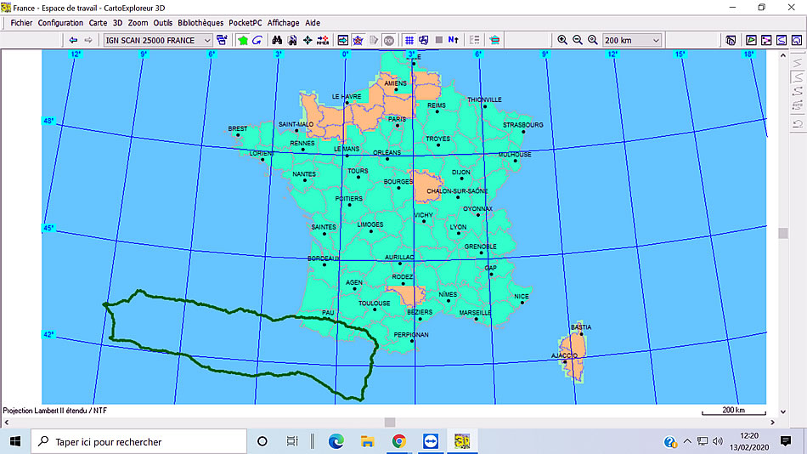Click the GPS crosshair icon
807x454 pixels.
pos(308,40)
